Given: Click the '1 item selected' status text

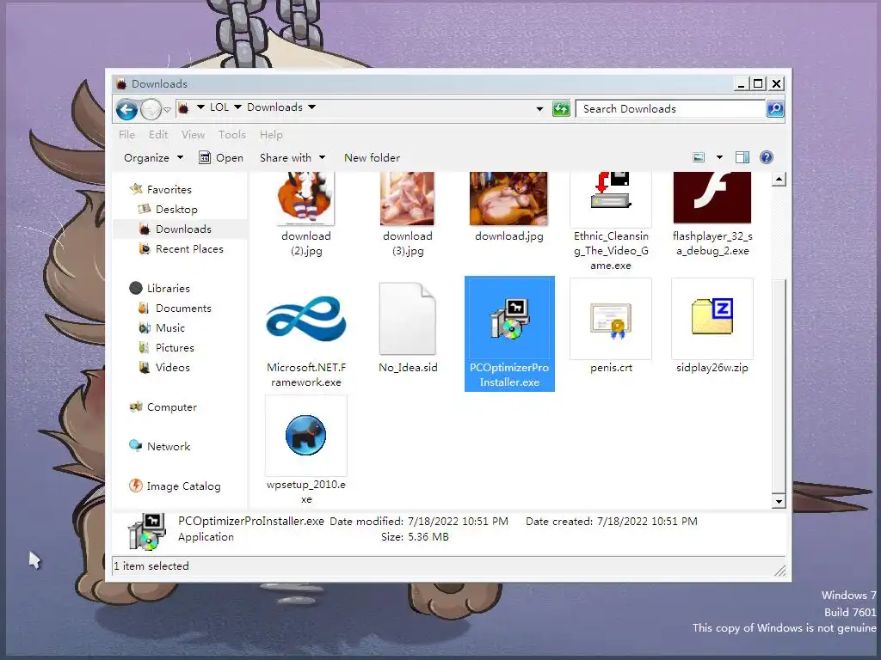Looking at the screenshot, I should 151,566.
